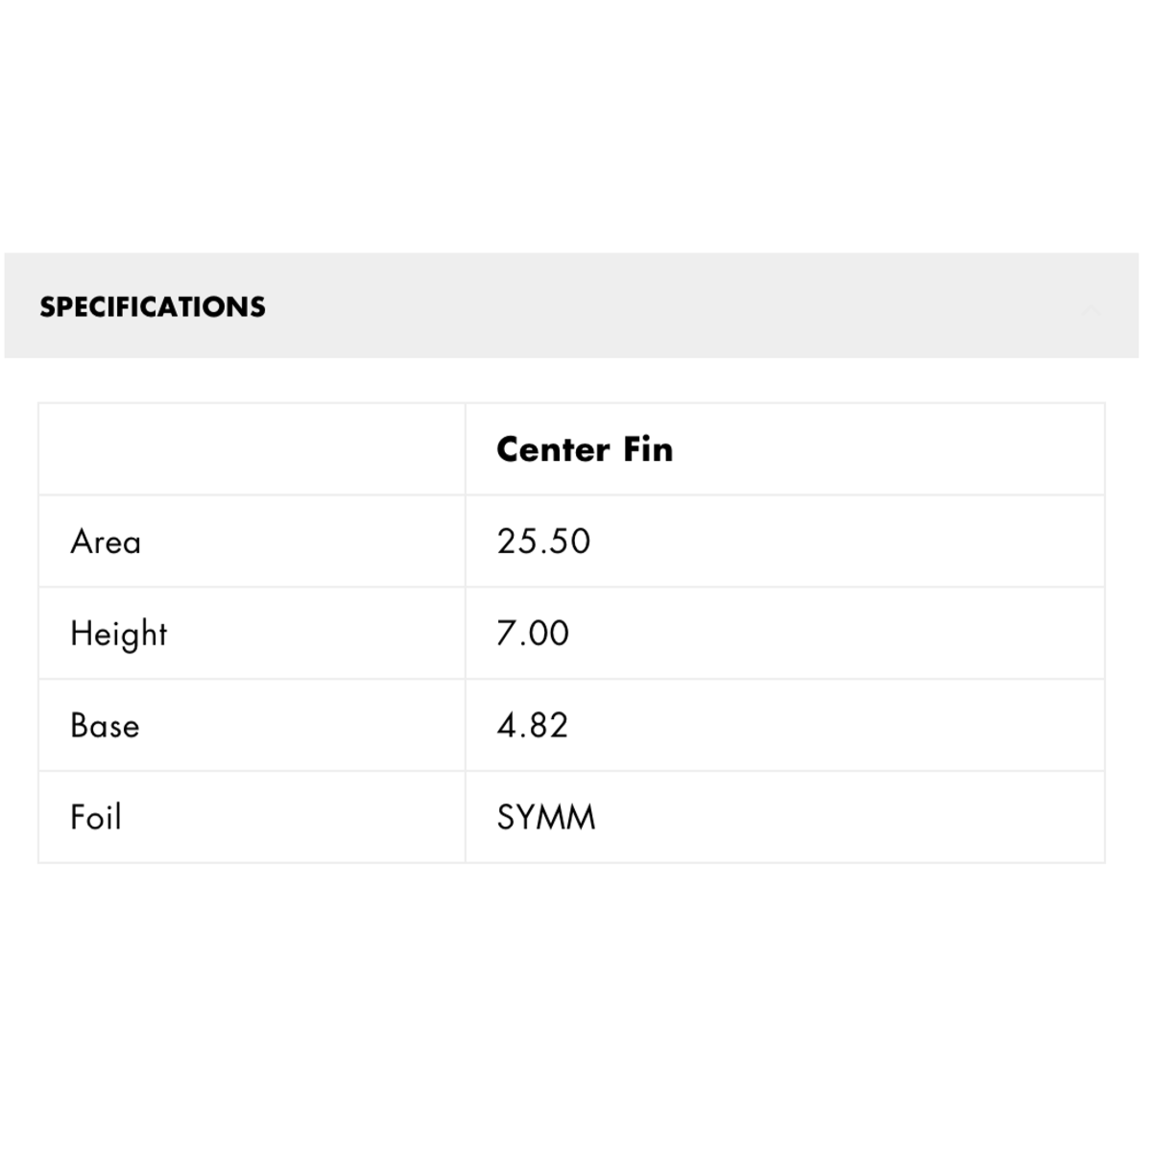Screen dimensions: 1152x1152
Task: Collapse the Specifications section chevron
Action: [1092, 309]
